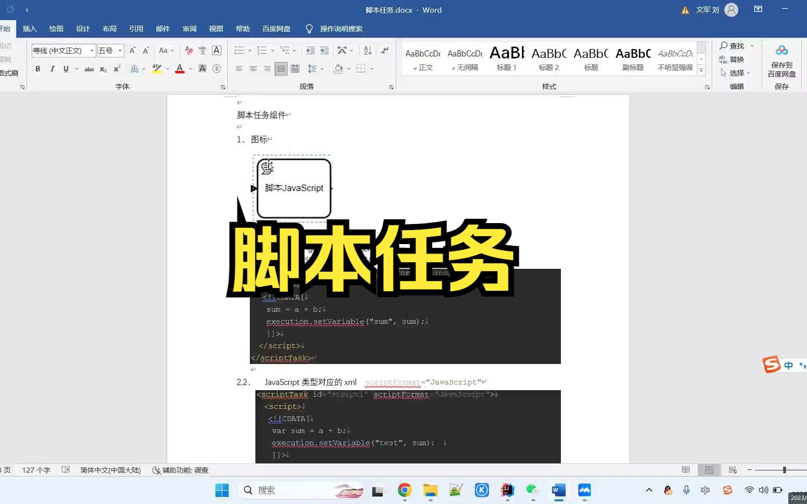Open the References ribbon tab
This screenshot has height=504, width=807.
pos(136,29)
